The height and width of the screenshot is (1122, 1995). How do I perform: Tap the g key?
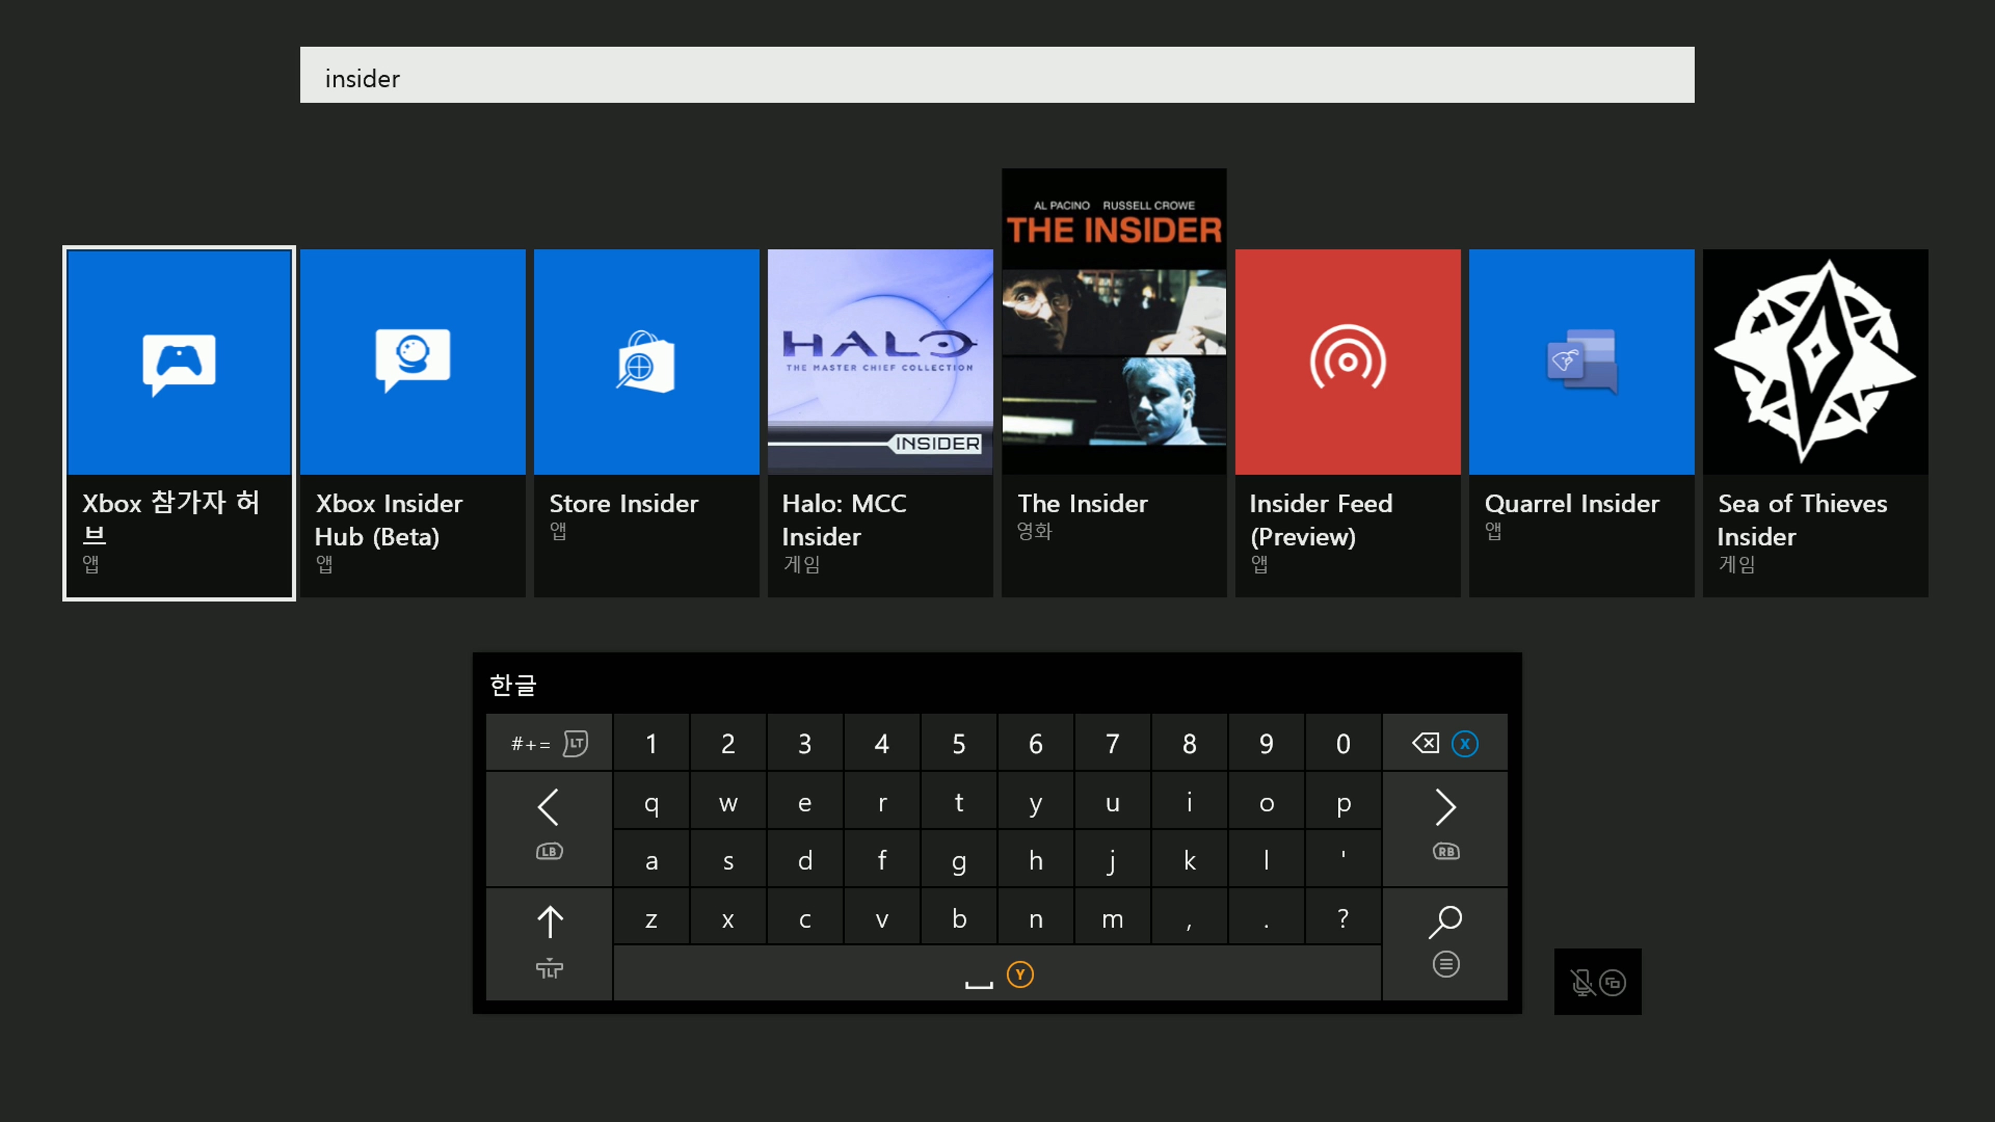point(959,860)
